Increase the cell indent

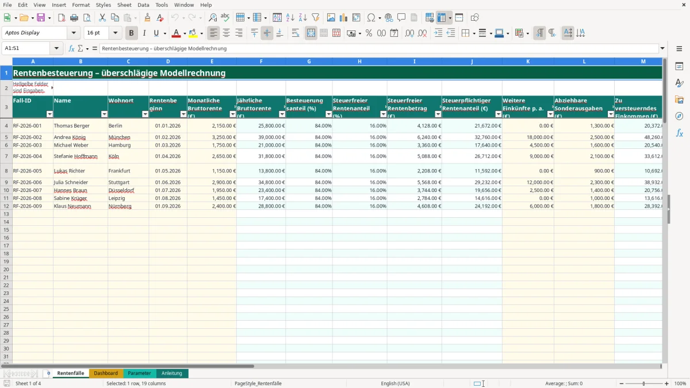438,33
